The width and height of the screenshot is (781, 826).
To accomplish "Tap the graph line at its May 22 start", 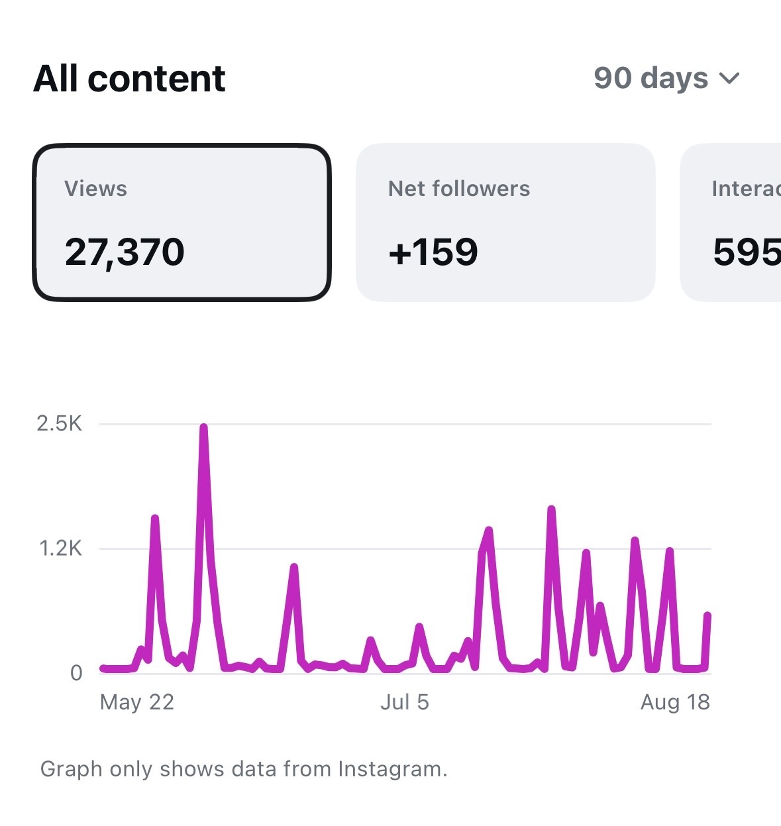I will click(x=103, y=668).
